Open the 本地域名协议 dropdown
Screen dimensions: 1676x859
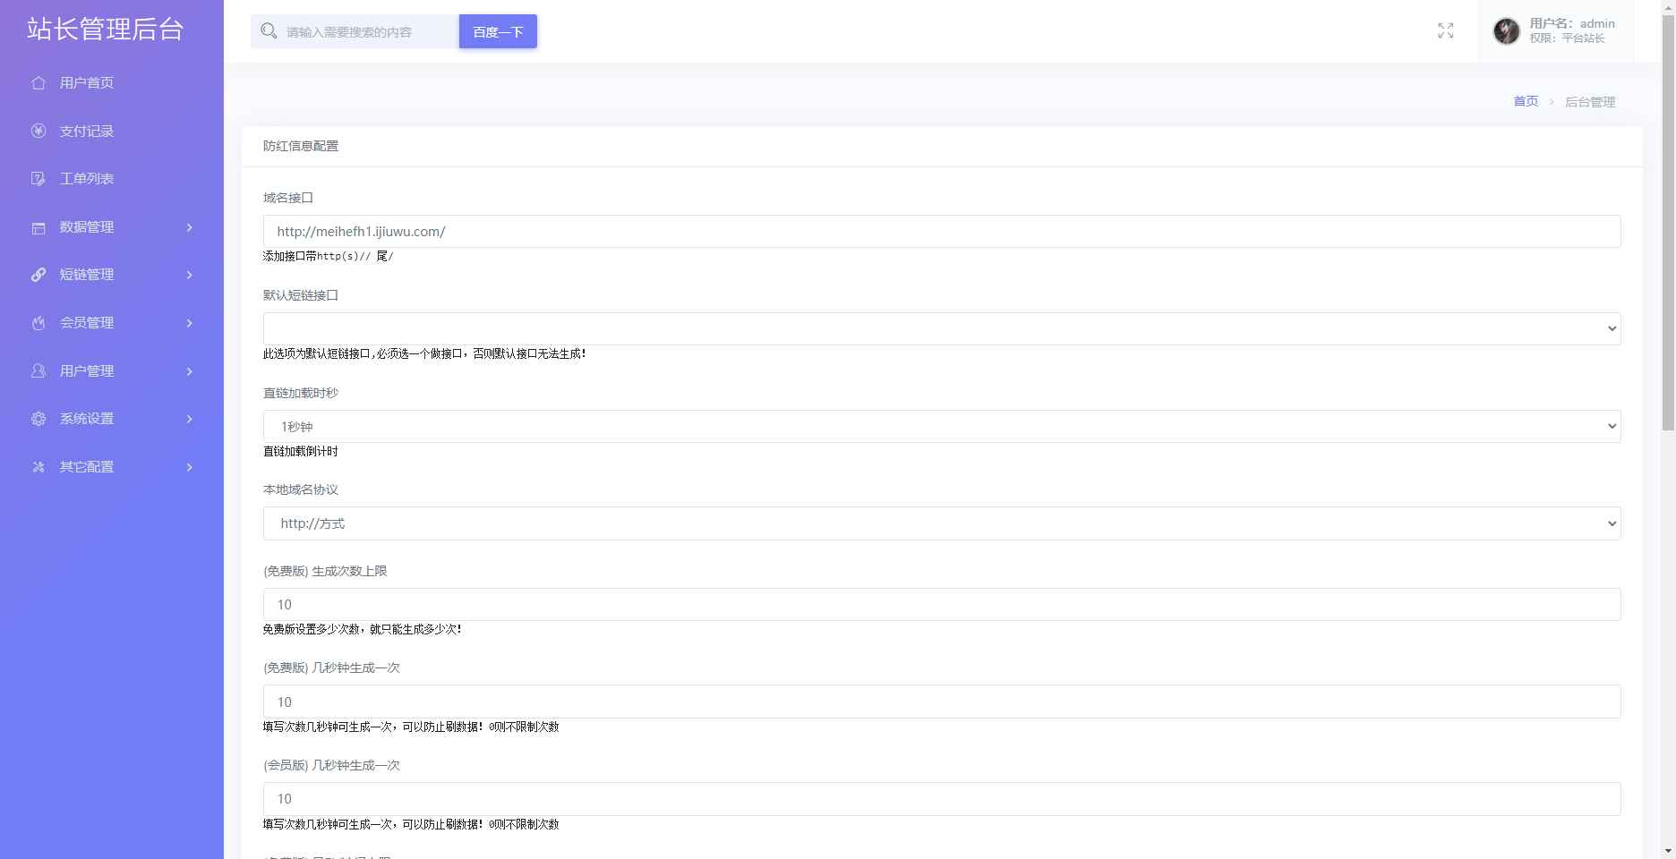click(x=941, y=523)
